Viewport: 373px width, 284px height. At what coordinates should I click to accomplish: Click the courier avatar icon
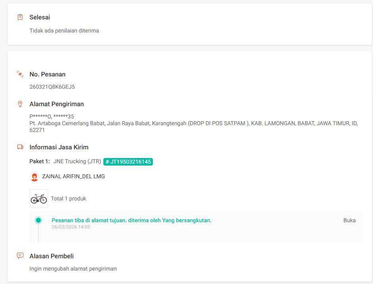[34, 177]
